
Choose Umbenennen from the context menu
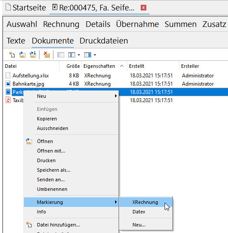tap(71, 189)
